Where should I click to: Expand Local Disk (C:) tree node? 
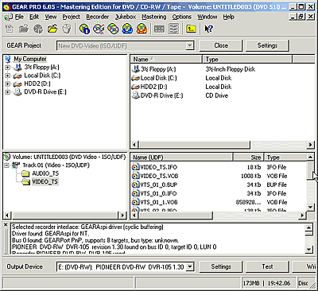[8, 76]
